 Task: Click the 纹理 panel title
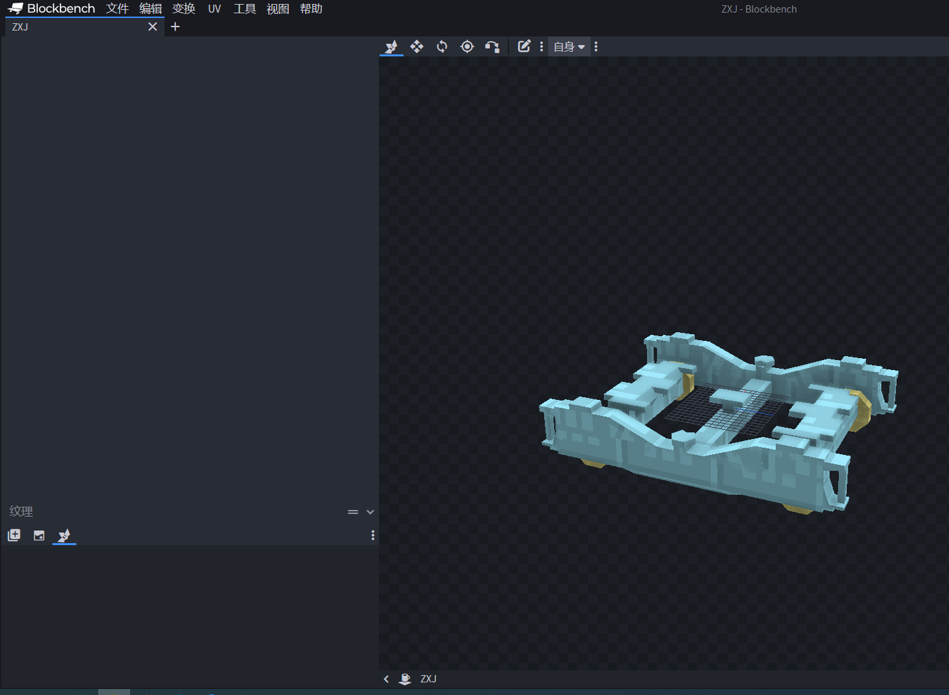click(x=21, y=511)
